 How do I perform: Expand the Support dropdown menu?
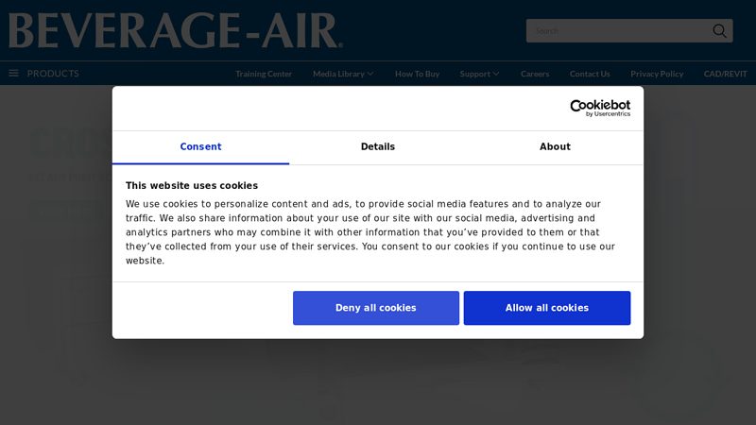(479, 74)
